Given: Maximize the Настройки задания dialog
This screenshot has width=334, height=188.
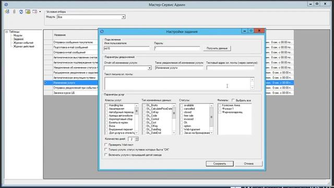Looking at the screenshot, I should [x=251, y=31].
